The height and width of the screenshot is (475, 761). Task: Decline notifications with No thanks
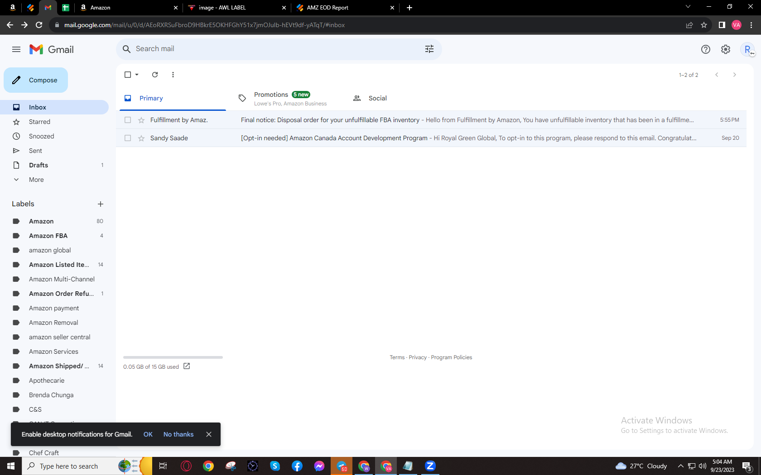tap(178, 434)
